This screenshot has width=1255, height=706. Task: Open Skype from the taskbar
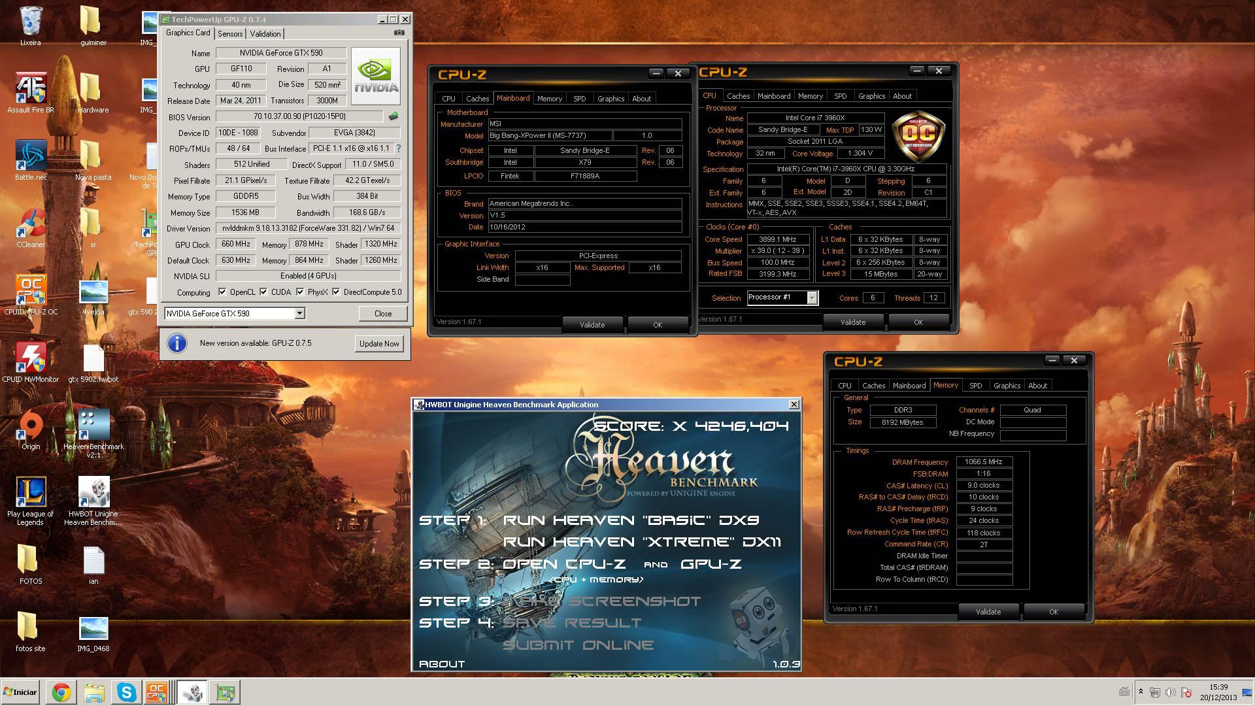click(126, 692)
